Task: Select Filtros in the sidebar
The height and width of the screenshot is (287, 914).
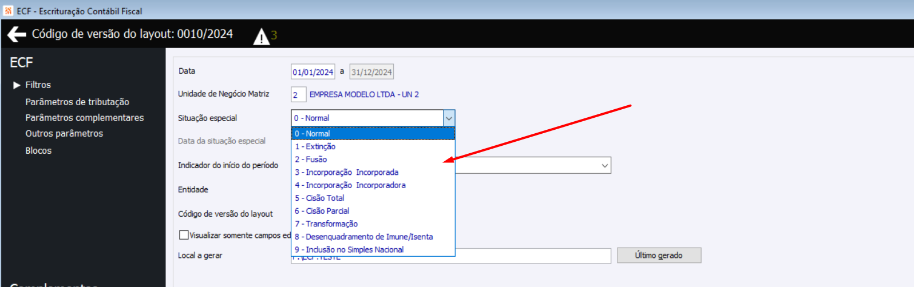Action: (x=38, y=85)
